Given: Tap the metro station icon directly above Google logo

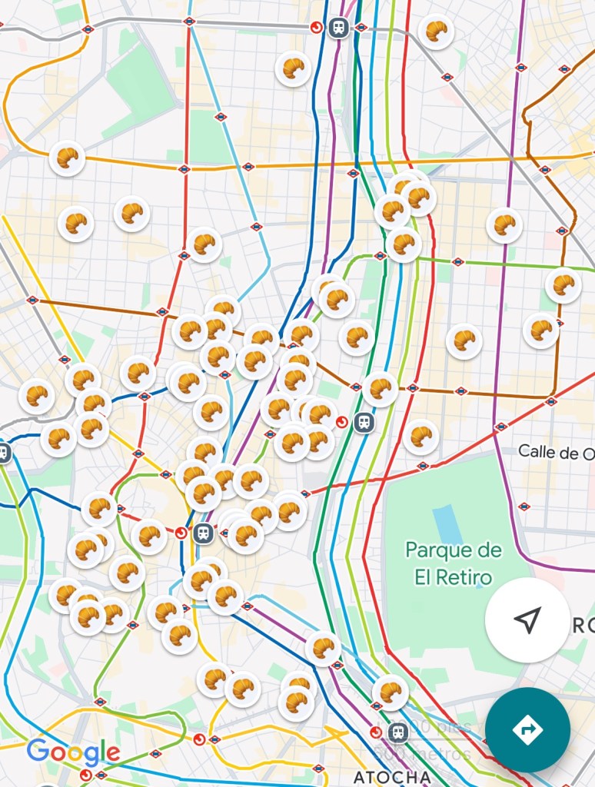Looking at the screenshot, I should click(99, 701).
